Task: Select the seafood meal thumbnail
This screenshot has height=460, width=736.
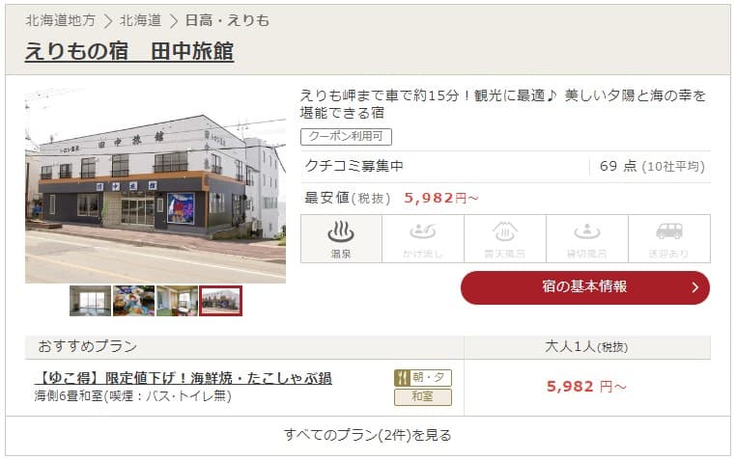Action: (x=134, y=301)
